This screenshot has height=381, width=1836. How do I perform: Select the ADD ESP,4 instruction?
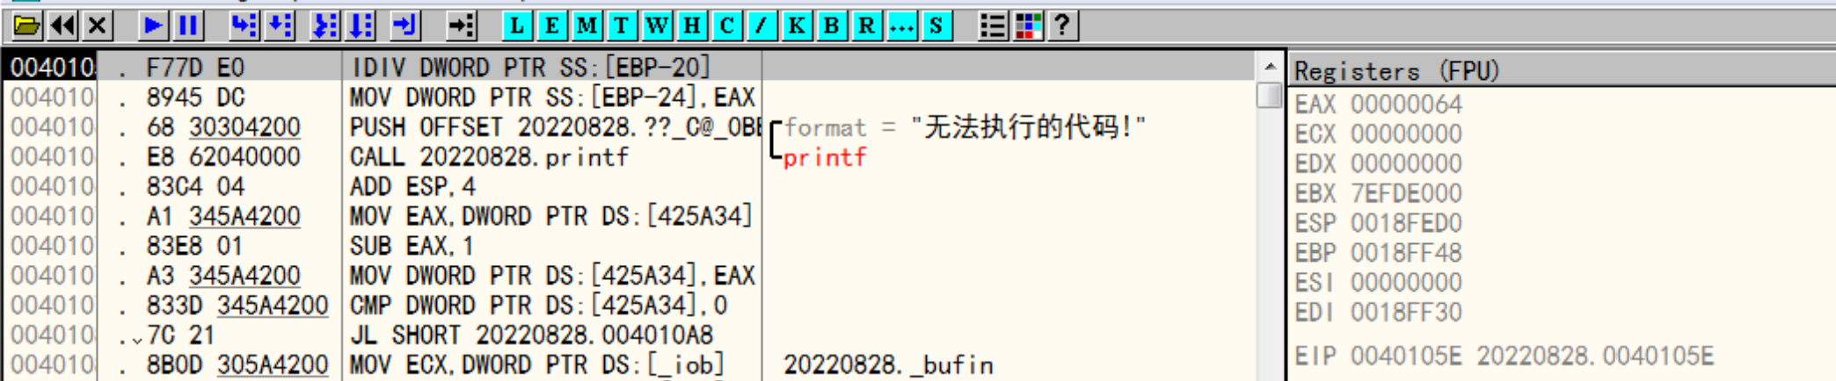[412, 186]
